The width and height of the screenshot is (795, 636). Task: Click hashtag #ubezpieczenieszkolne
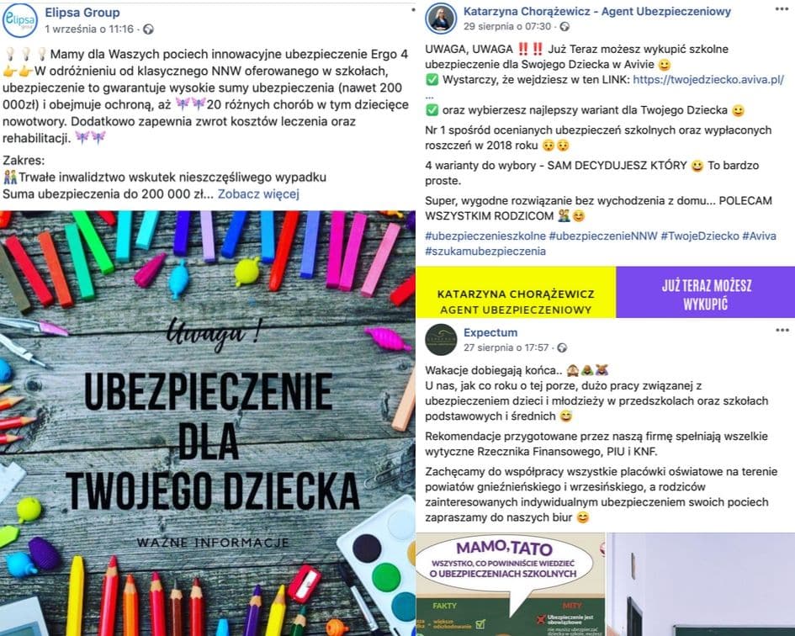tap(485, 236)
